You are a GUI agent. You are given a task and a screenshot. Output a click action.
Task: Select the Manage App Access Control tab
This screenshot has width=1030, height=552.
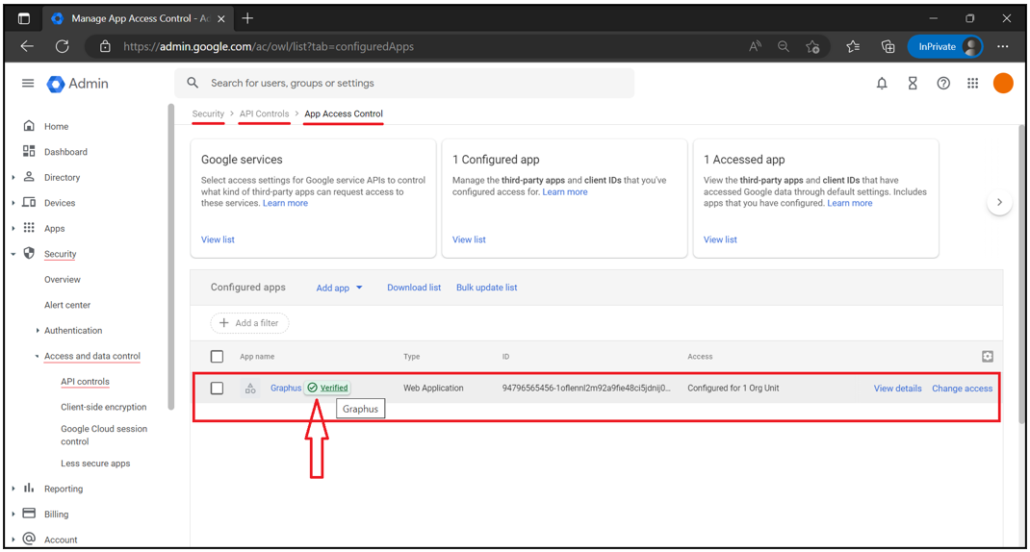(x=137, y=18)
